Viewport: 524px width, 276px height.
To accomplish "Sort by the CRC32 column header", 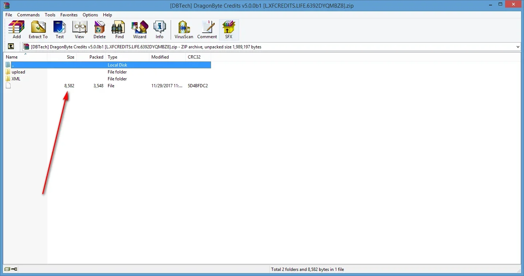I will [x=198, y=57].
